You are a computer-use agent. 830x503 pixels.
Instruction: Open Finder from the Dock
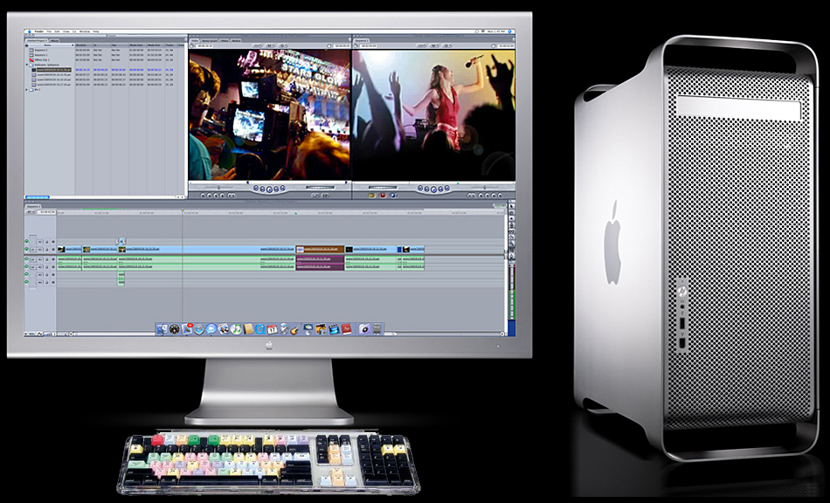[162, 329]
